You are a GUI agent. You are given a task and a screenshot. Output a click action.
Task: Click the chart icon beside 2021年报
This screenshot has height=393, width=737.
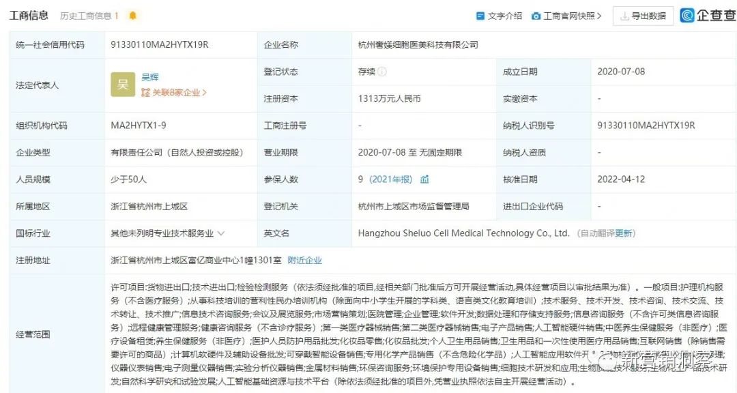point(424,179)
